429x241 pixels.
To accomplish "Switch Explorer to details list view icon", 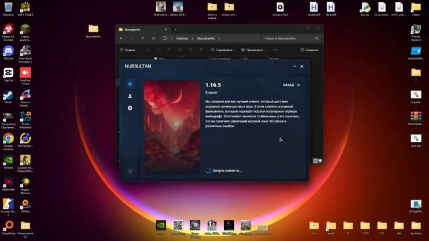I will [x=315, y=161].
